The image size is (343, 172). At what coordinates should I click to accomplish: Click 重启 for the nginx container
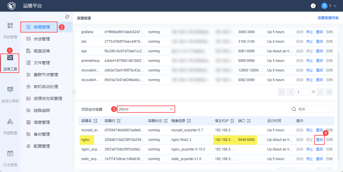coord(319,140)
